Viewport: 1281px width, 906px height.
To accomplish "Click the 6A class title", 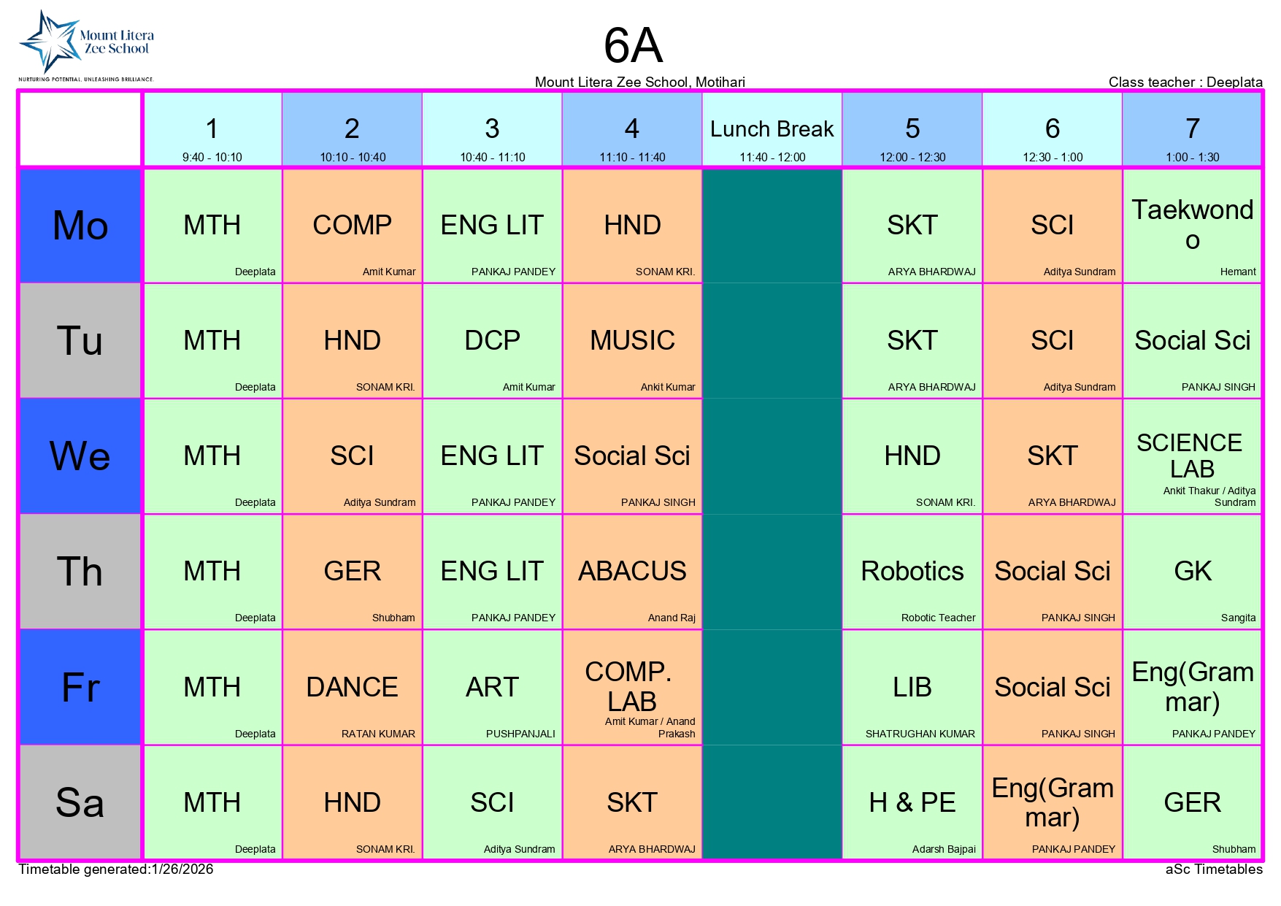I will tap(633, 46).
